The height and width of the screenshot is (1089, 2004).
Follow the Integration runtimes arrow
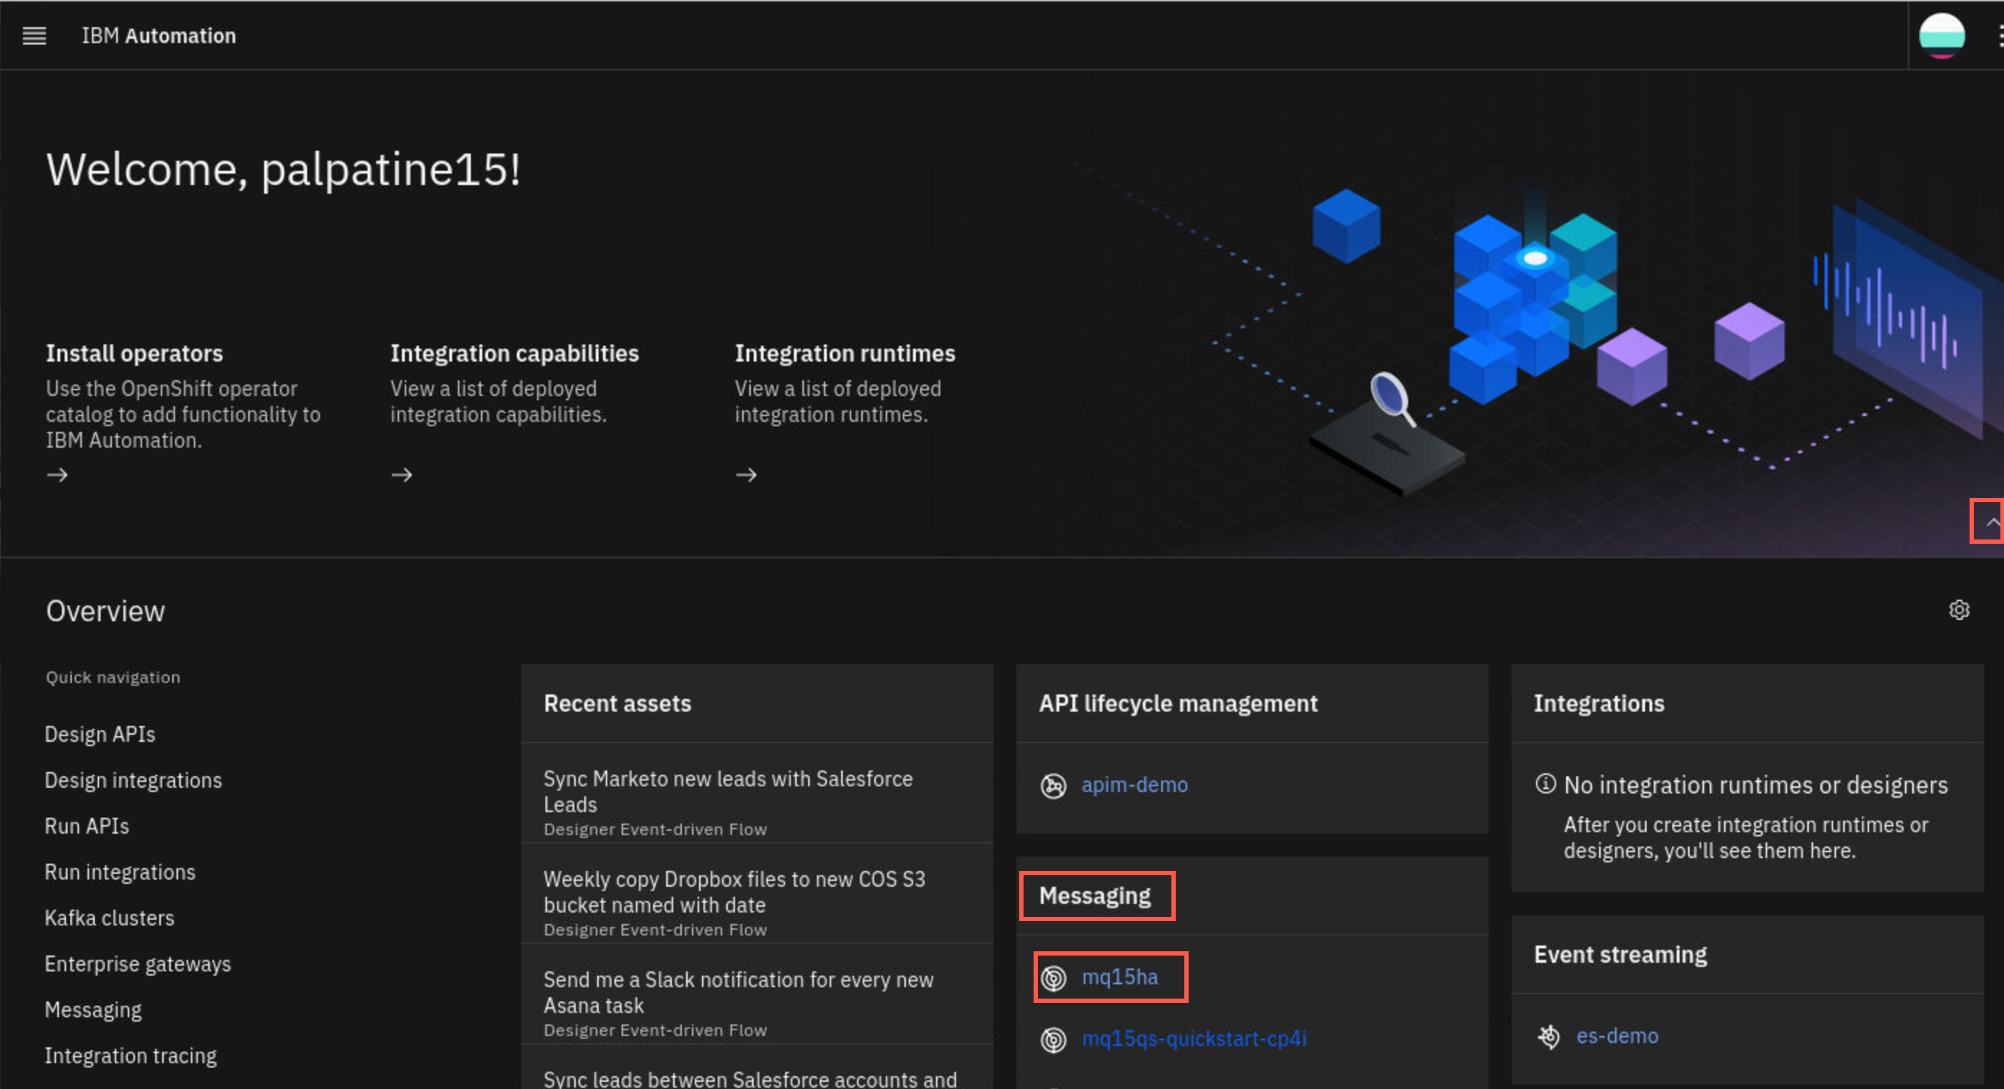746,475
